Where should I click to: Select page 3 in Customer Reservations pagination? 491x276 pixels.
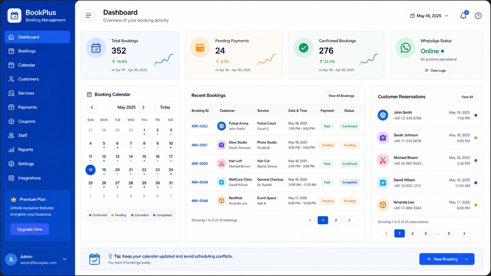coord(426,234)
